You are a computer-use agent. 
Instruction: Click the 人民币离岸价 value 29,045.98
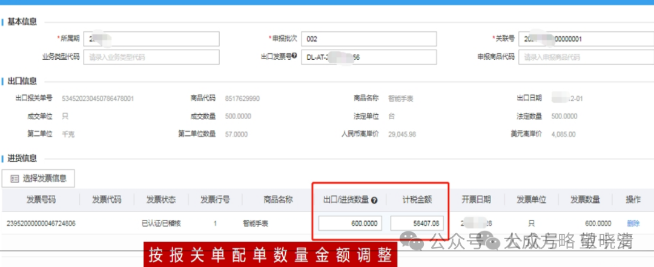pos(401,134)
